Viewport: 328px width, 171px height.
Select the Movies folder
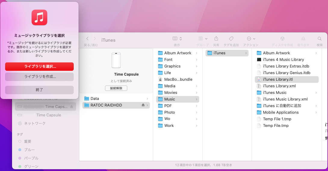tap(178, 93)
